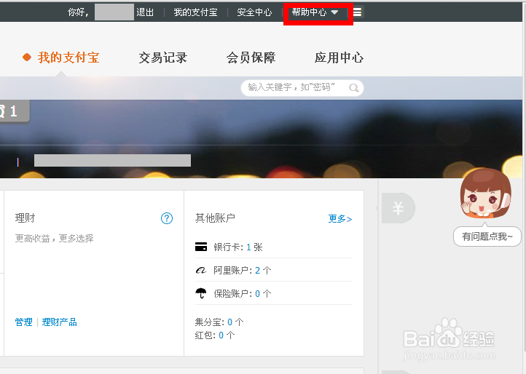This screenshot has height=374, width=526.
Task: Open 我的支付宝 in the top bar
Action: (x=195, y=12)
